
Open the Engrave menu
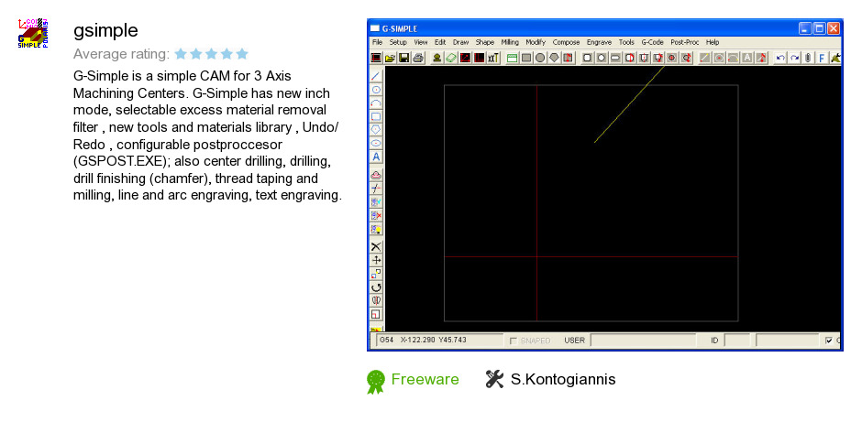tap(599, 42)
